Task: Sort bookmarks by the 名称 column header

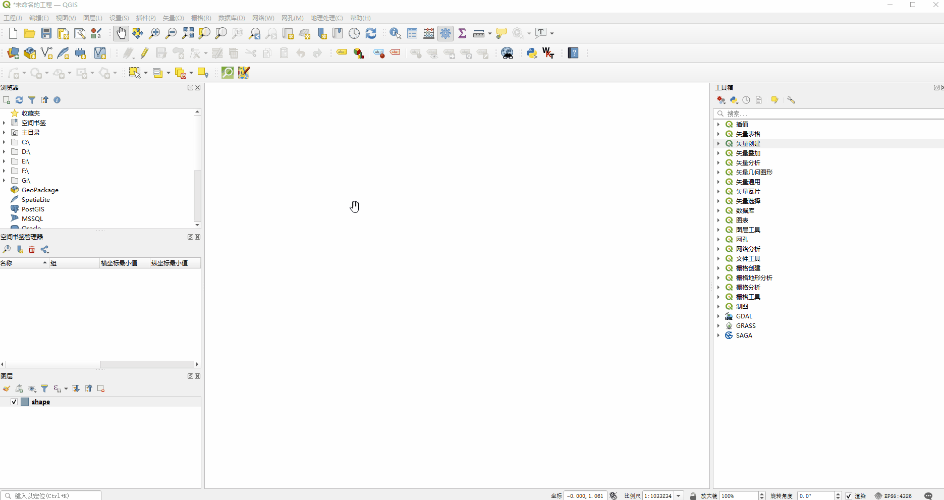Action: (x=24, y=263)
